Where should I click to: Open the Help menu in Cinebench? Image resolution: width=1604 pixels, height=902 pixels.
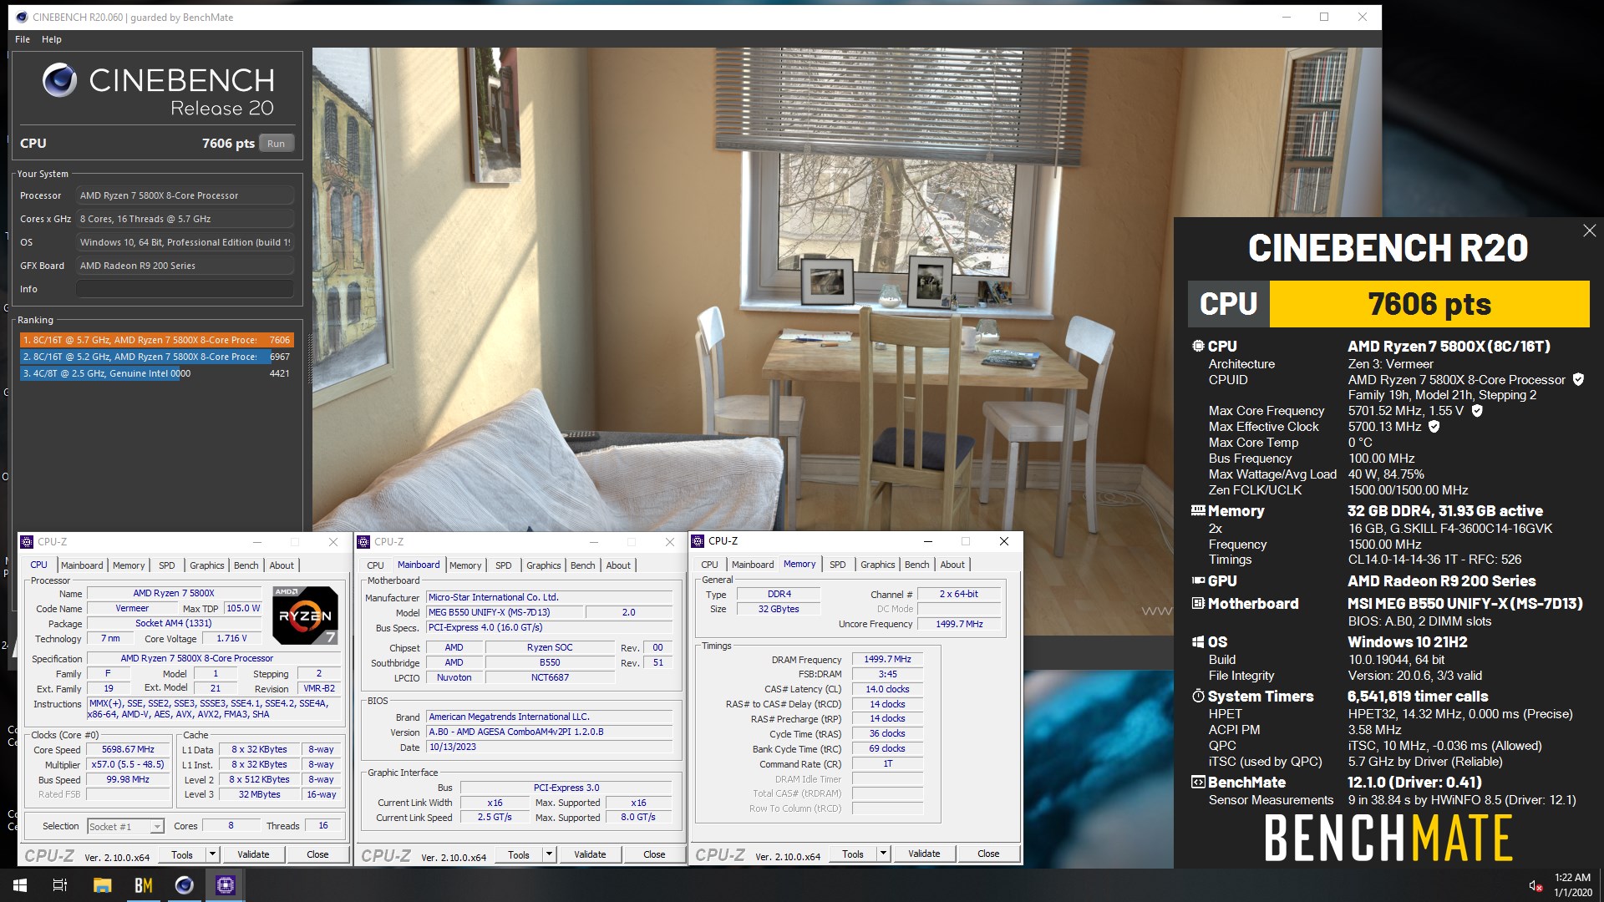pos(52,39)
